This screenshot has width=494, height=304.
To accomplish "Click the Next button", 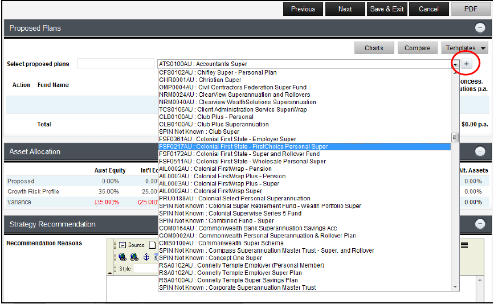I will [345, 9].
